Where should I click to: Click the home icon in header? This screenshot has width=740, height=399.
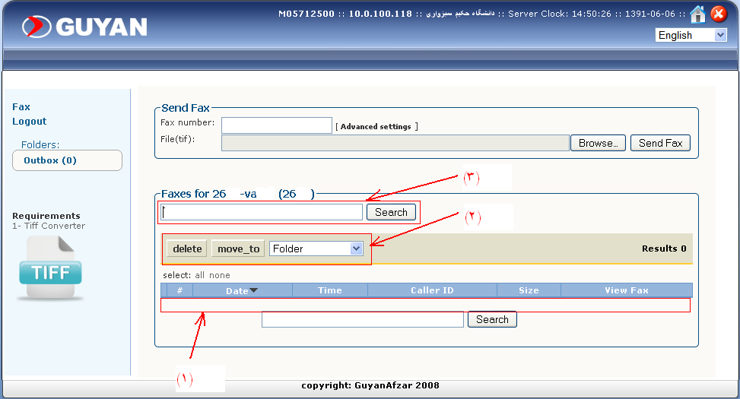pyautogui.click(x=697, y=14)
